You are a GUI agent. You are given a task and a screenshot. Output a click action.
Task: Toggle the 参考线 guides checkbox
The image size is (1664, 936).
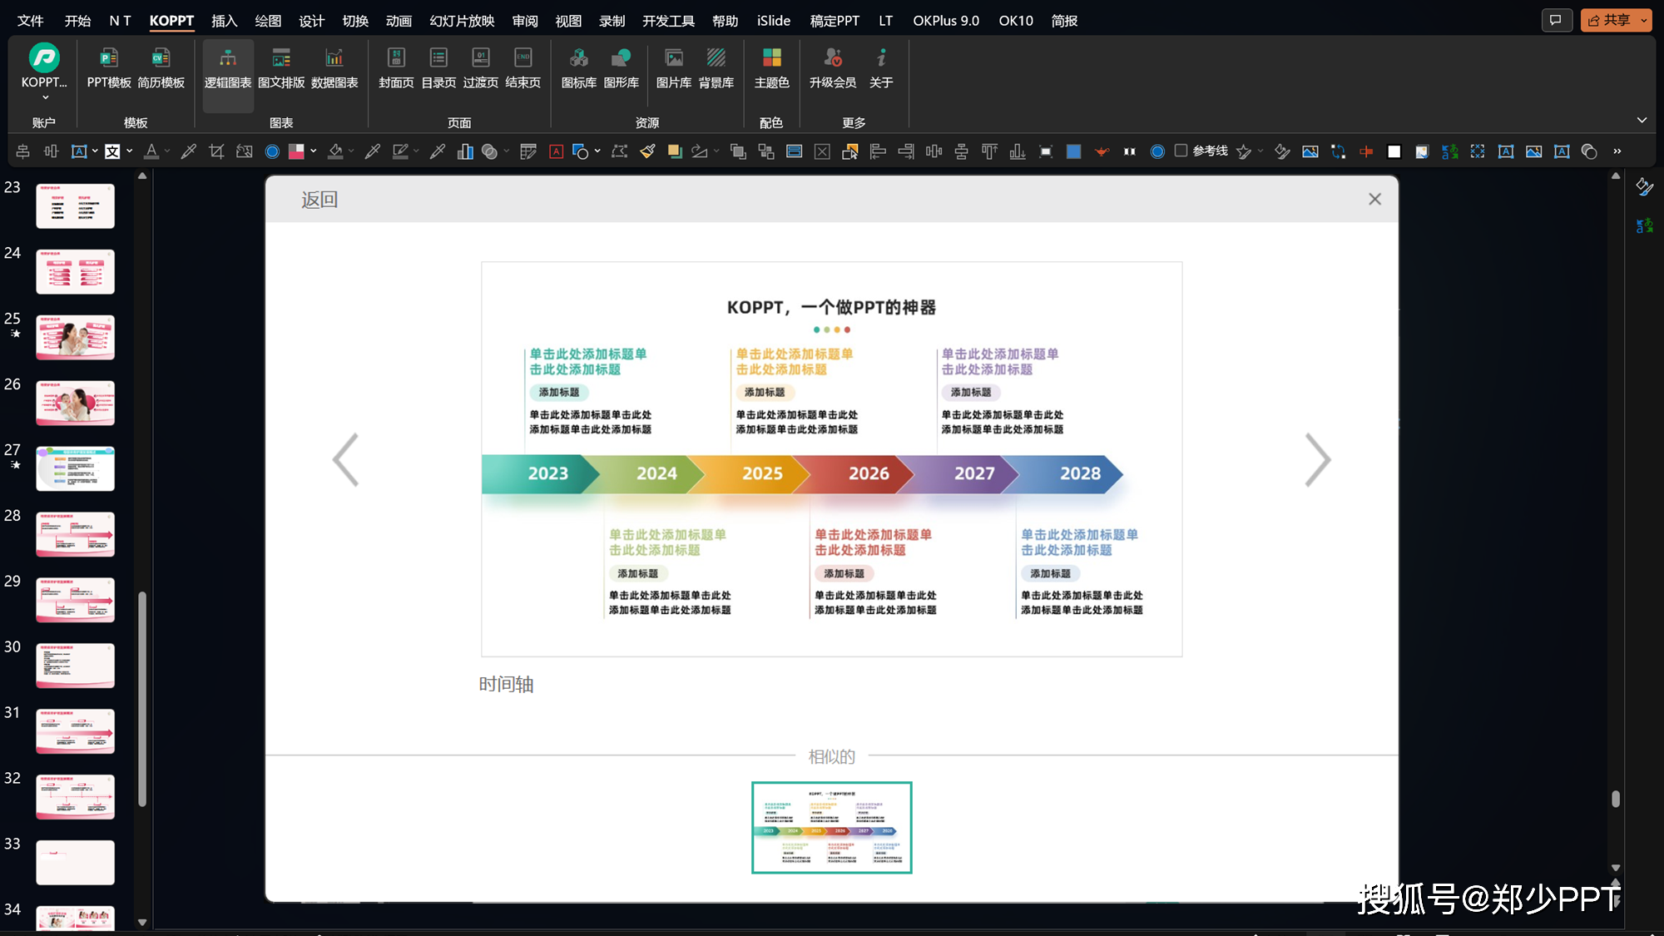click(x=1181, y=151)
